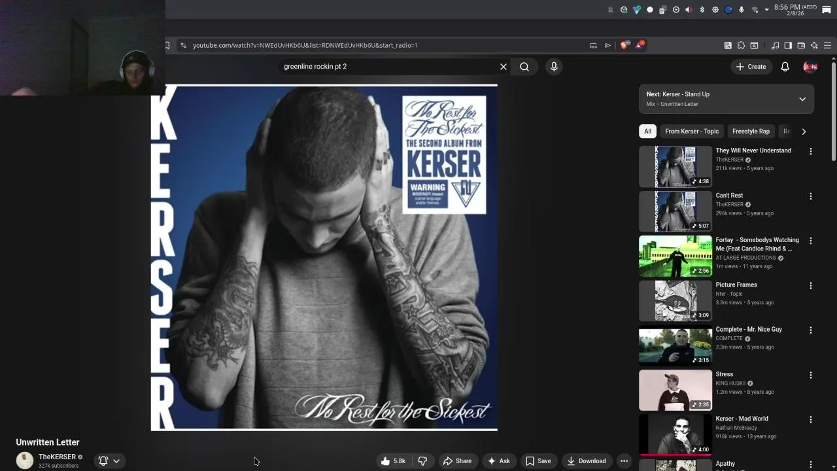Open the Extensions puzzle icon

[741, 45]
